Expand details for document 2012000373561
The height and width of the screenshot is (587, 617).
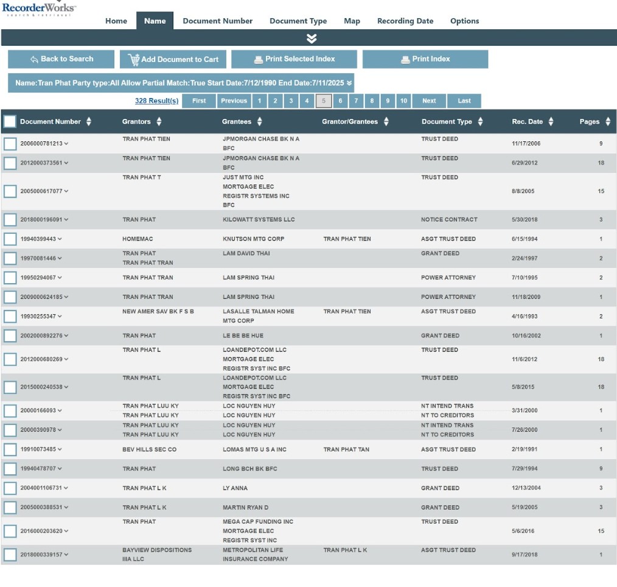pos(66,163)
